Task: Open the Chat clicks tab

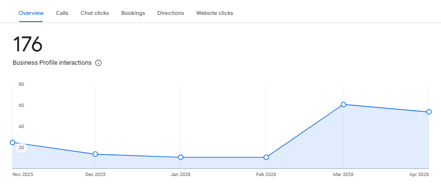Action: (x=95, y=13)
